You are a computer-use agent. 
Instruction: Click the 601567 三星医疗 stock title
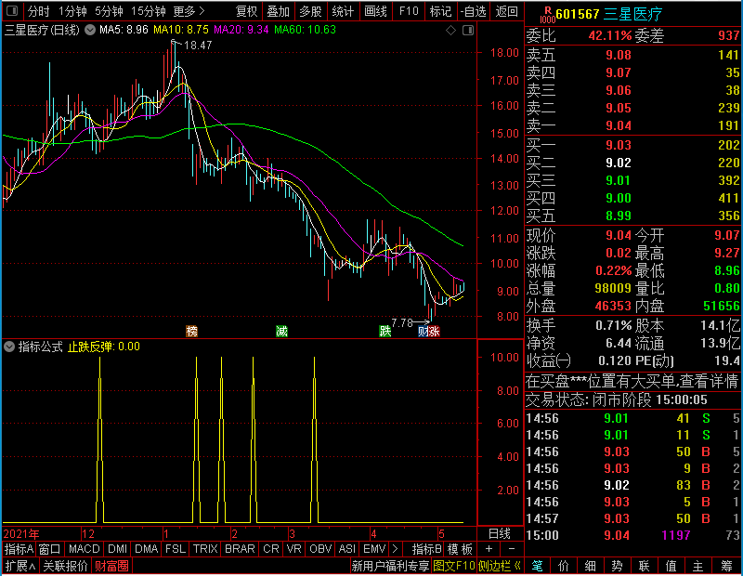coord(609,14)
